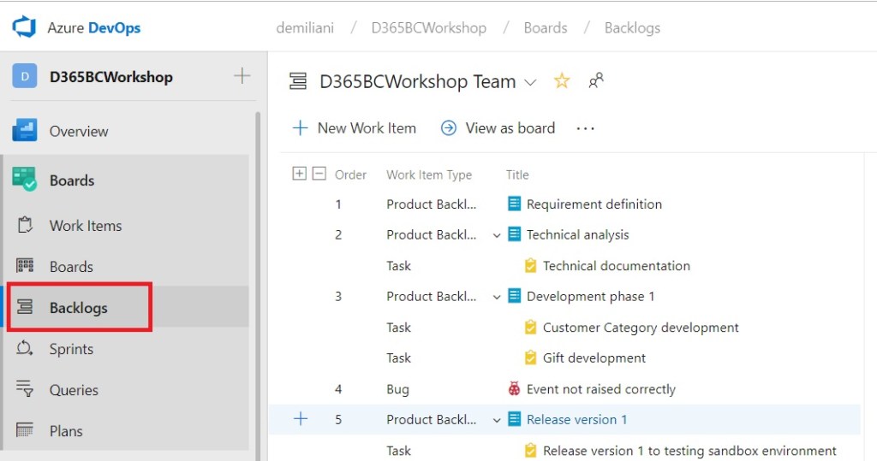Click Backlogs in the breadcrumb
This screenshot has height=461, width=877.
tap(632, 28)
